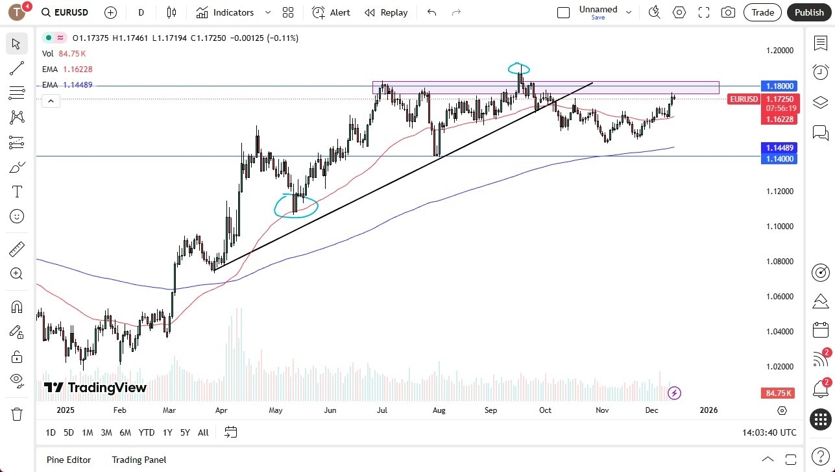
Task: Open the Alerts panel in the right sidebar
Action: [x=820, y=73]
